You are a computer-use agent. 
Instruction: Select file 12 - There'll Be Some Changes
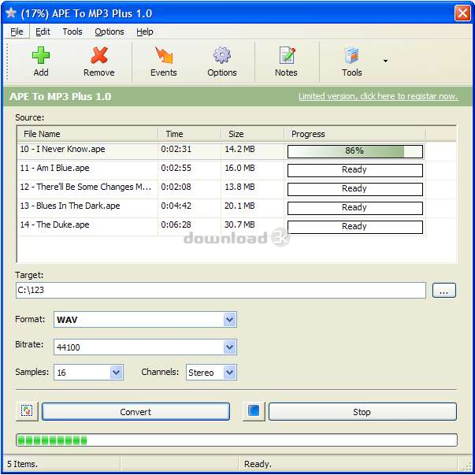[85, 187]
